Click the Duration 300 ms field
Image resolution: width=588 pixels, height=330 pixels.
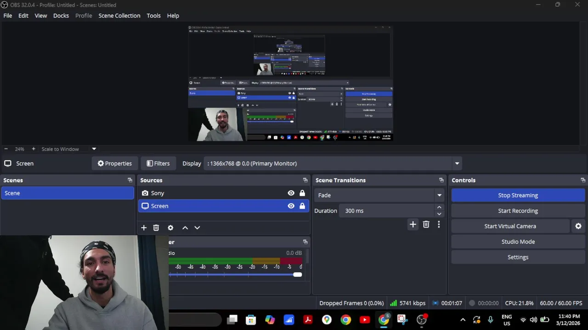click(388, 211)
